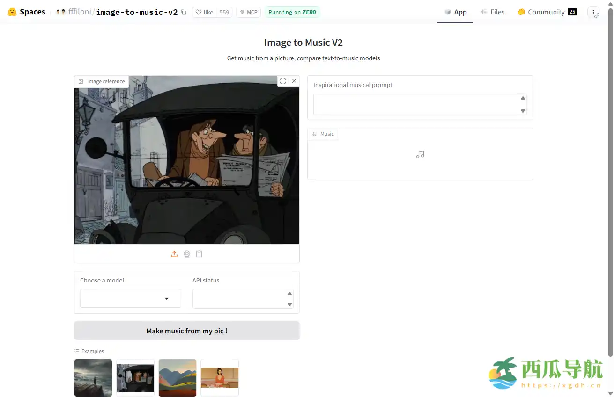Remove the uploaded reference image
The image size is (614, 397).
coord(294,81)
